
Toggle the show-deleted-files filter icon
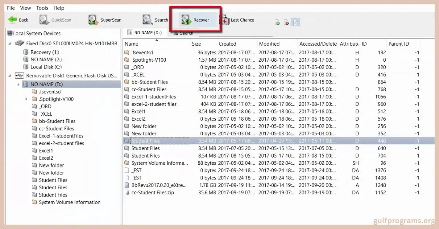(x=286, y=22)
